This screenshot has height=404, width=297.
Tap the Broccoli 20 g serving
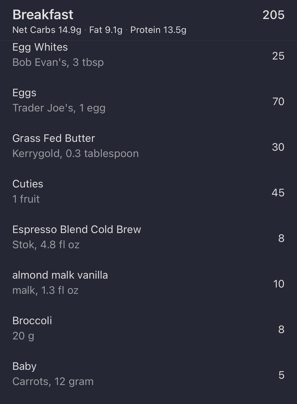[x=23, y=336]
